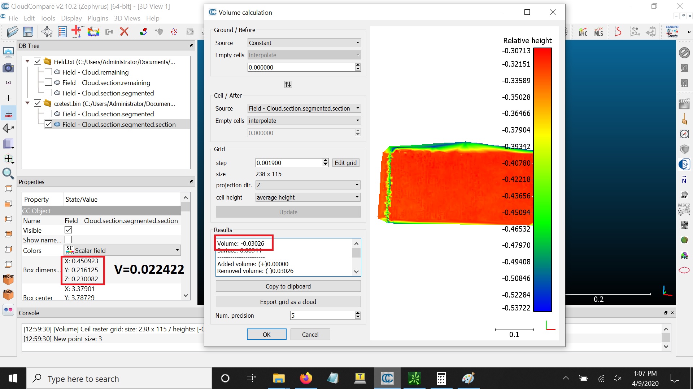Screen dimensions: 693x389
Task: Toggle the Field.txt folder checkbox
Action: click(38, 62)
